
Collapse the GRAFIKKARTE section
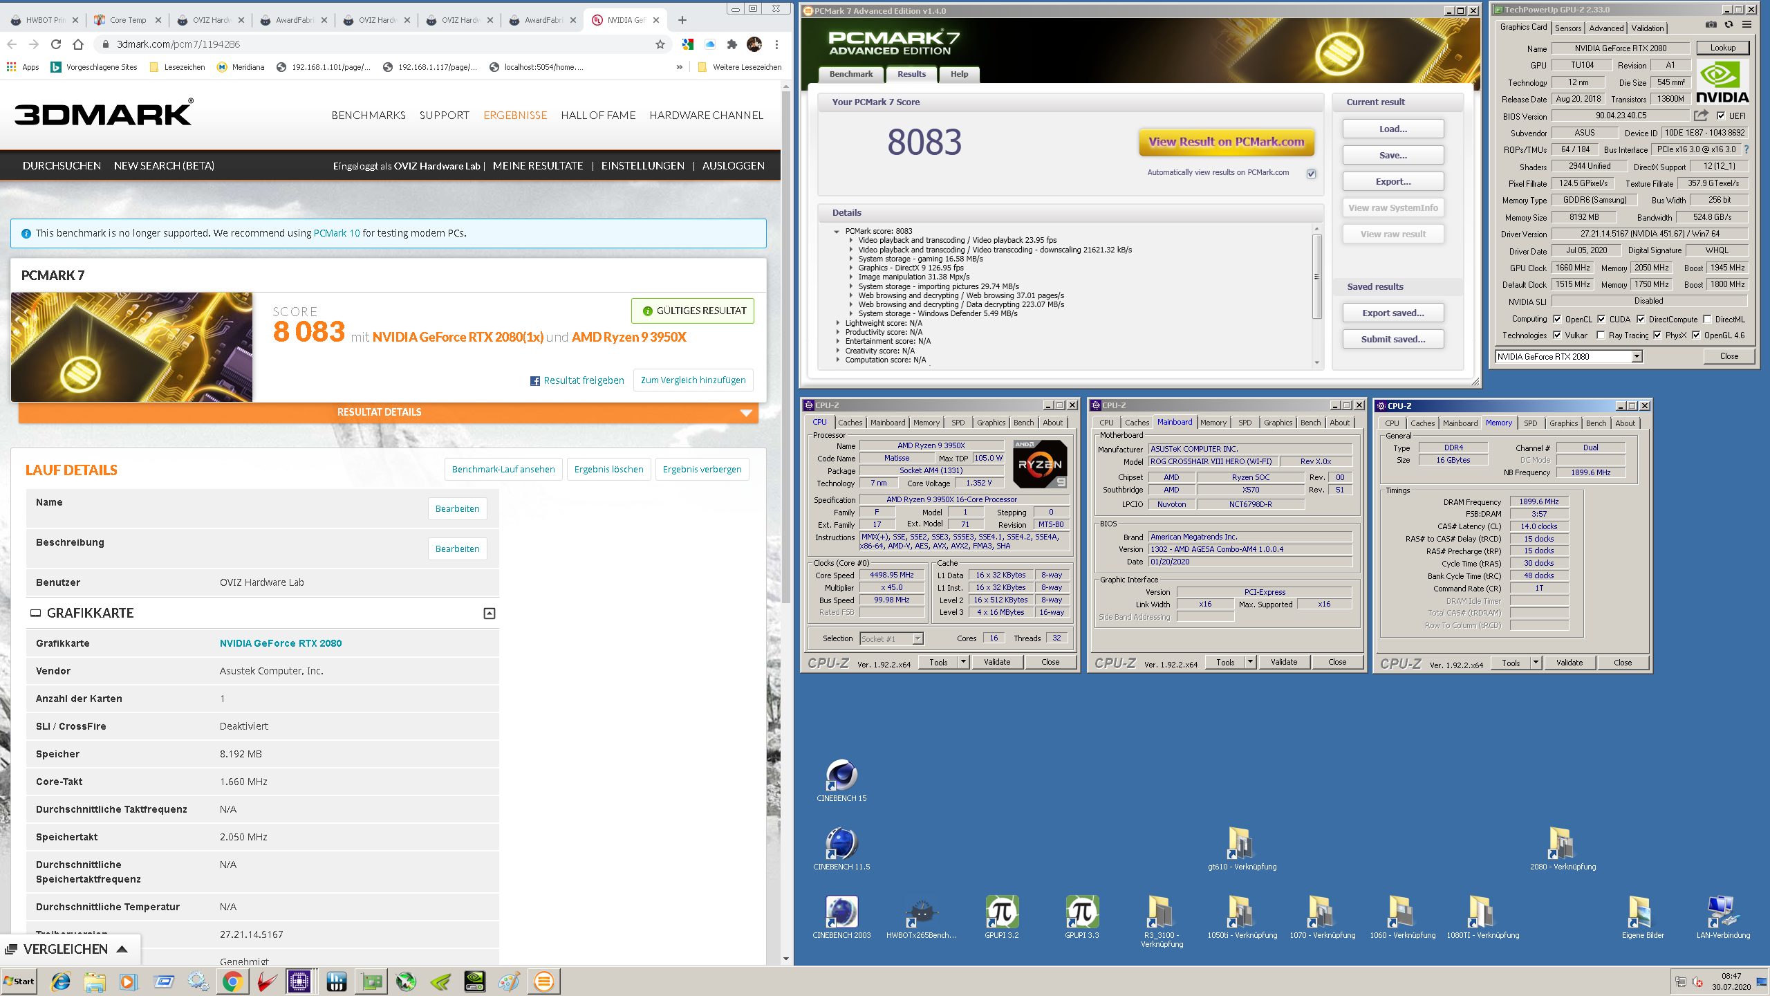coord(490,614)
